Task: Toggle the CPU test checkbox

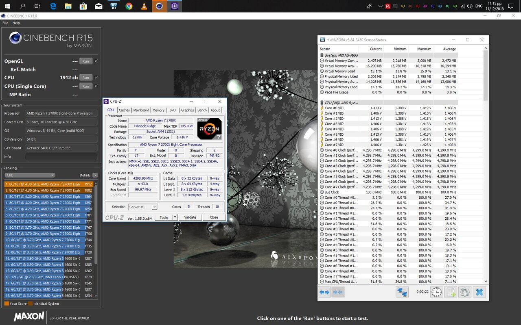Action: (96, 77)
